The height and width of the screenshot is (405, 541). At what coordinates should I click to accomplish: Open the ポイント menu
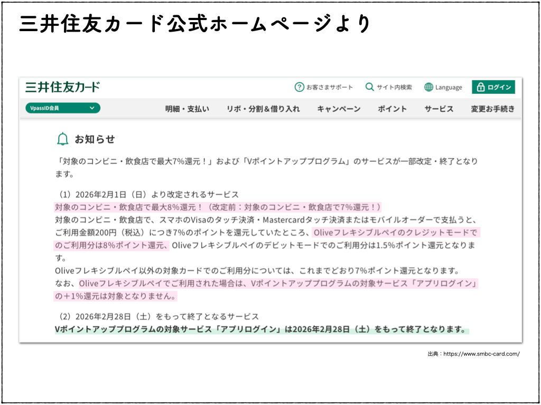click(x=393, y=109)
